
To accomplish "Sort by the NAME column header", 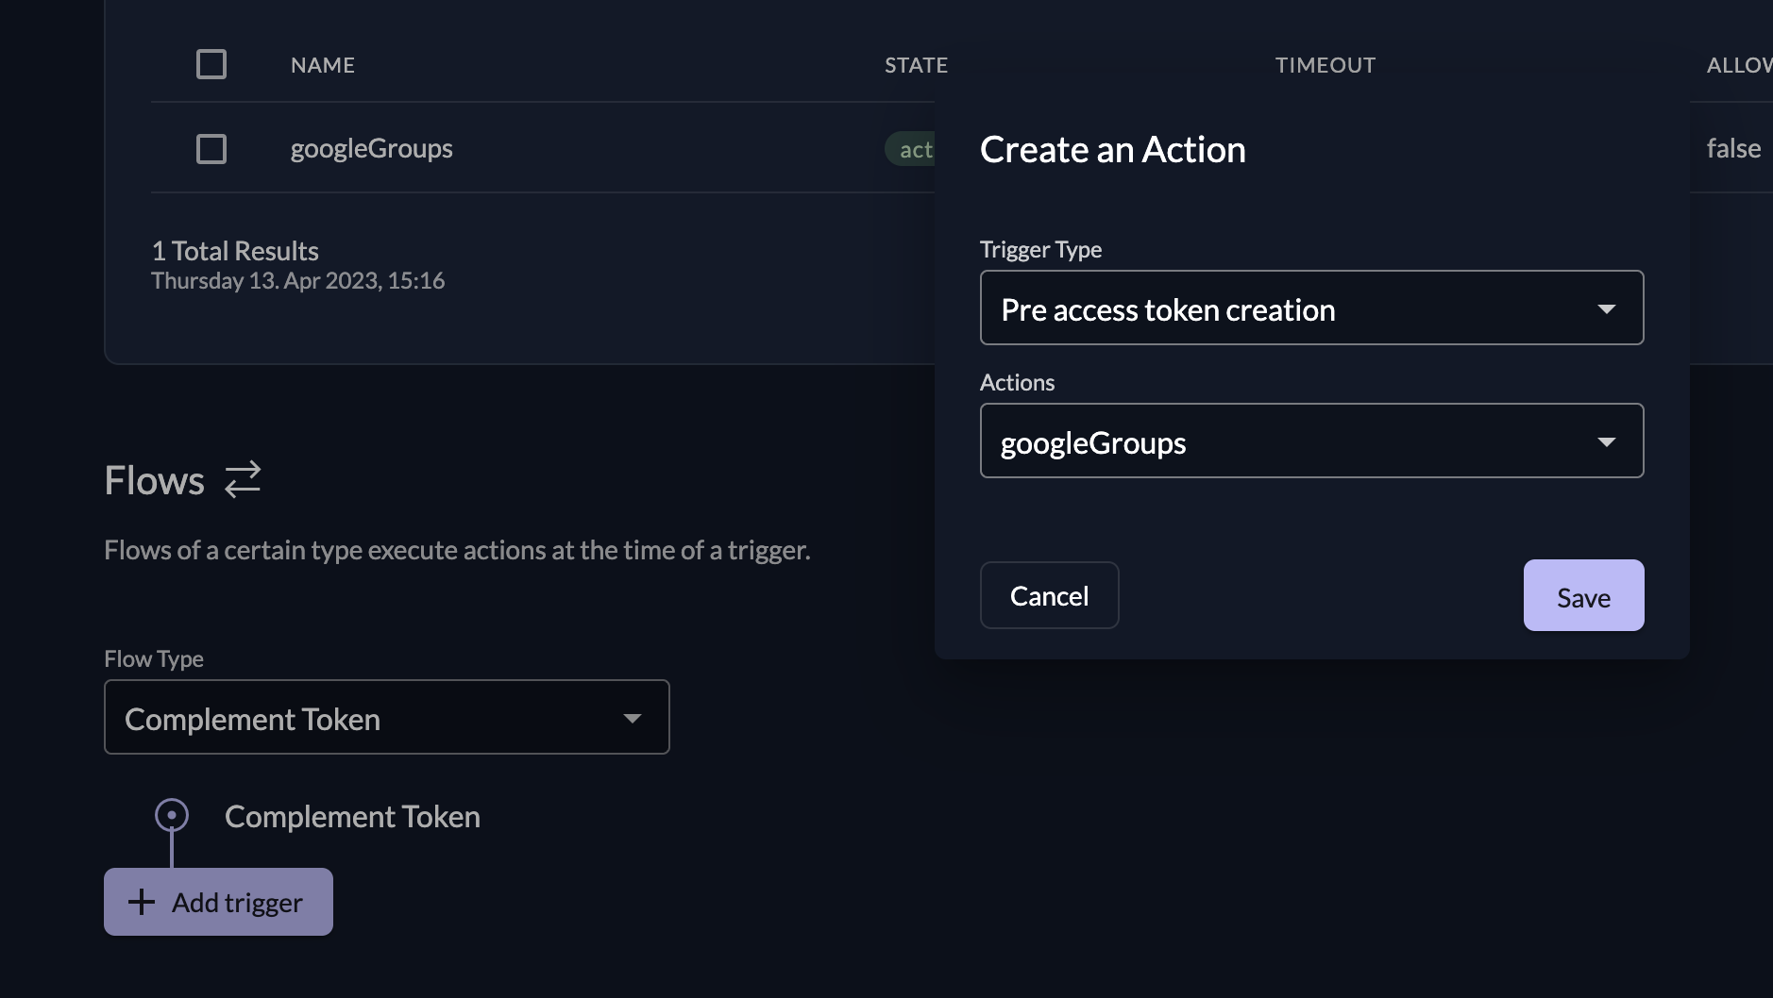I will pyautogui.click(x=323, y=65).
